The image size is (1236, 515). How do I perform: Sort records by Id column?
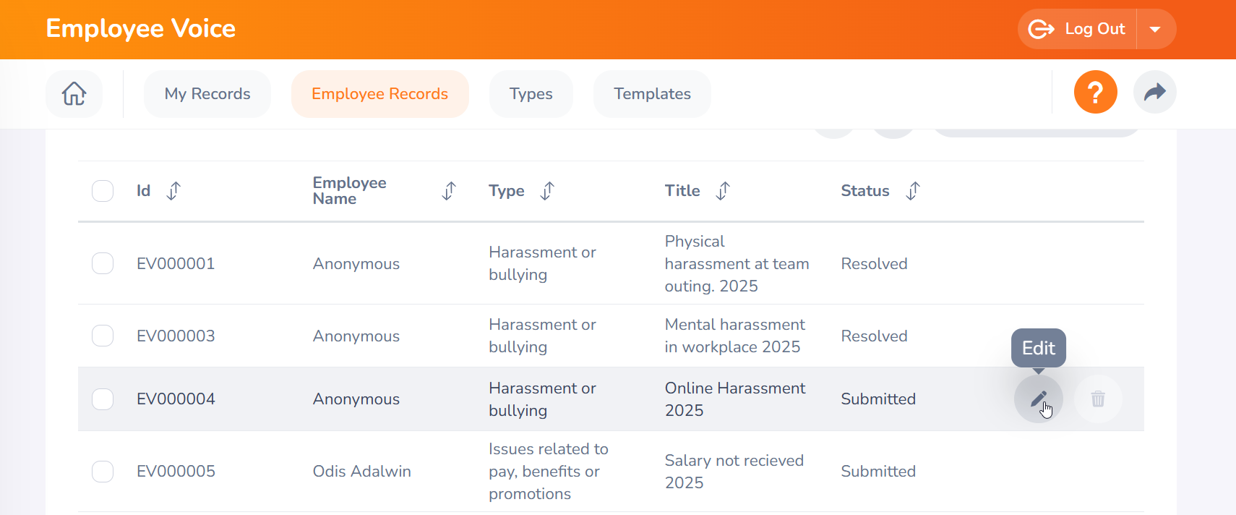pyautogui.click(x=173, y=191)
